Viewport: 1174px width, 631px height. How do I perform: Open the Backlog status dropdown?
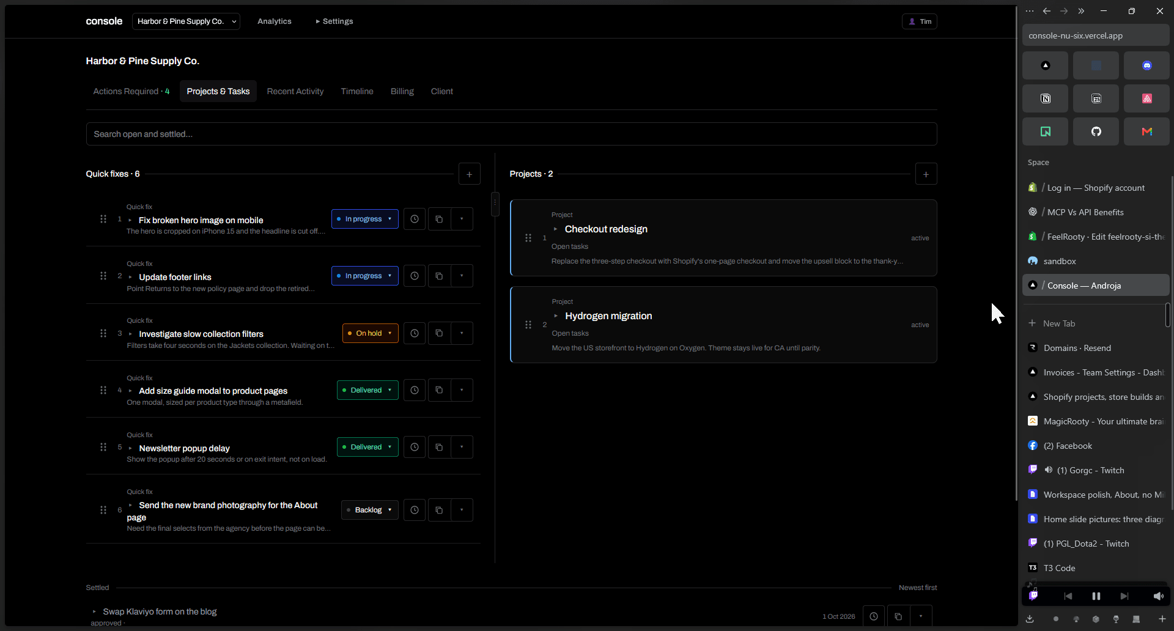pos(370,510)
